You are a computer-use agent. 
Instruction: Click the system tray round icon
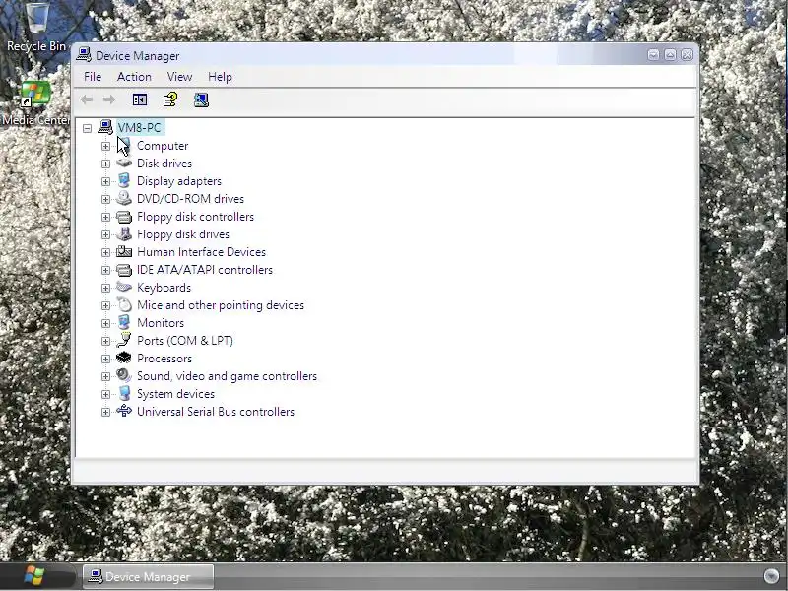[x=771, y=576]
